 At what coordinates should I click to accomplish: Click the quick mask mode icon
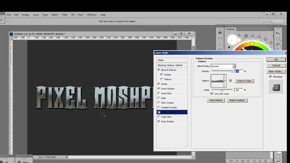[x=278, y=157]
